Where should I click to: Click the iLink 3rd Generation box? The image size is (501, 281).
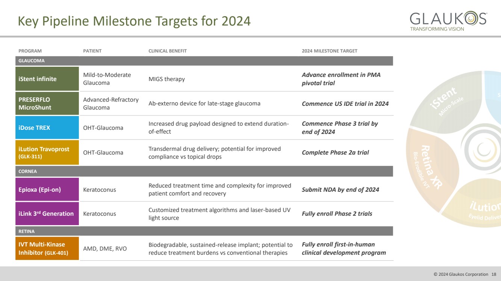click(x=47, y=214)
